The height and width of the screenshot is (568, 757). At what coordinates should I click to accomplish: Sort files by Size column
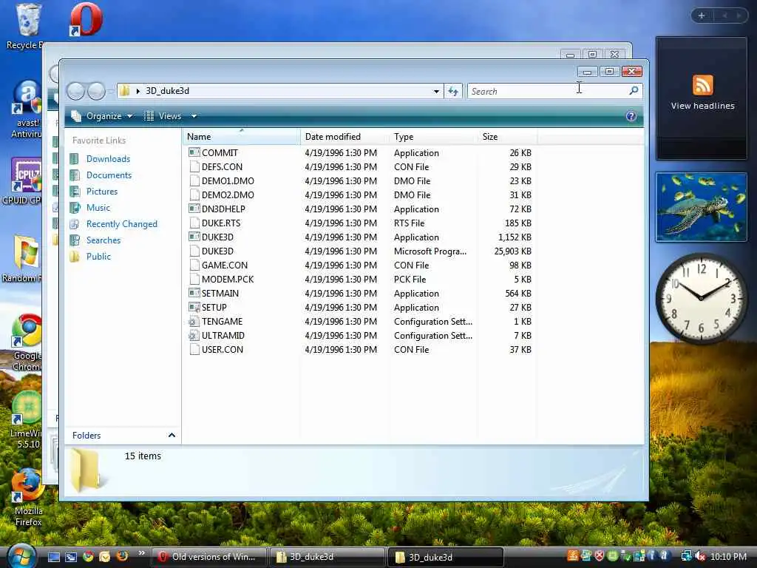[507, 137]
